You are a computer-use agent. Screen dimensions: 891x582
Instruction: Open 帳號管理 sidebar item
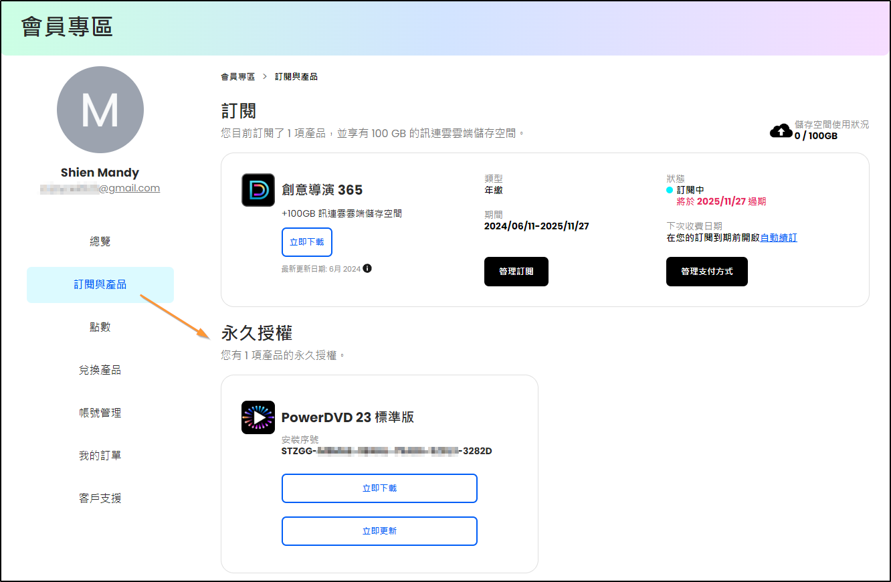(100, 413)
